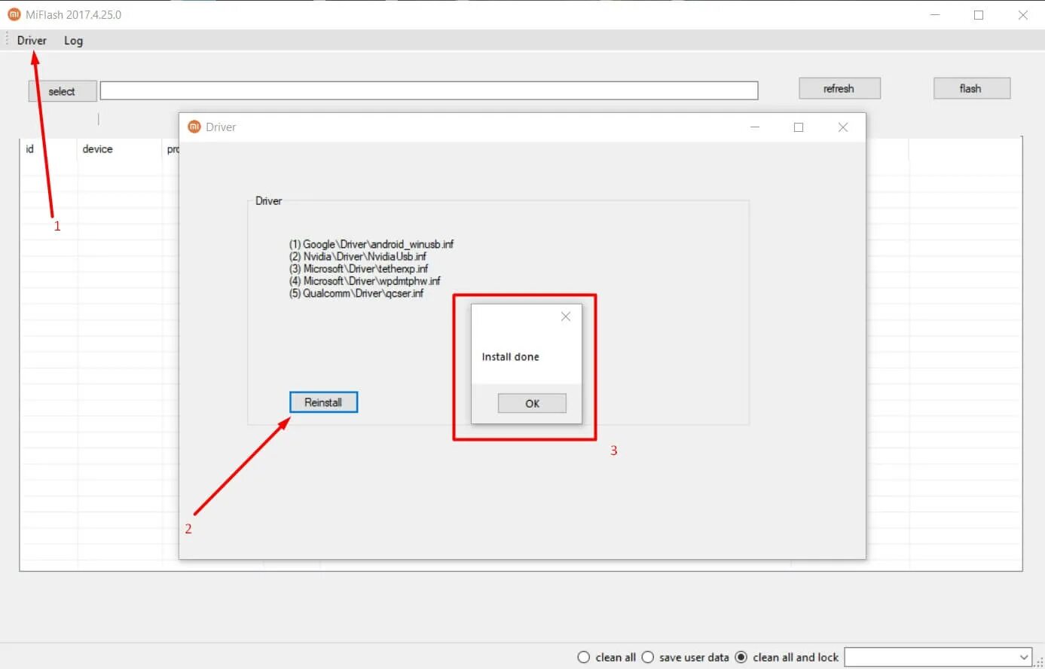Close the Driver window

click(x=843, y=127)
